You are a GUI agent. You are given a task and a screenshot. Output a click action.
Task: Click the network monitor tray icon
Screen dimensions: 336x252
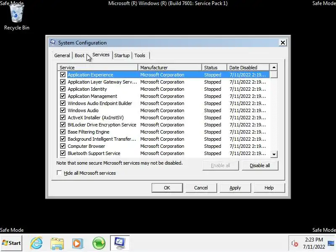(x=331, y=243)
